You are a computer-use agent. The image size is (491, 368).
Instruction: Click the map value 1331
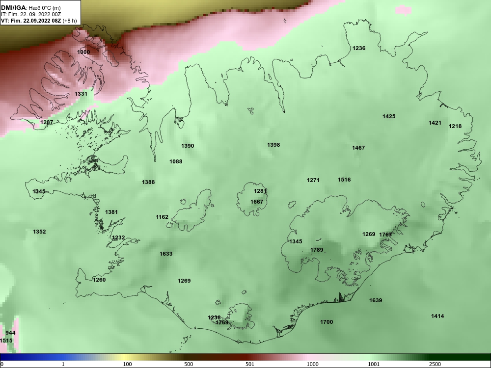(x=81, y=94)
